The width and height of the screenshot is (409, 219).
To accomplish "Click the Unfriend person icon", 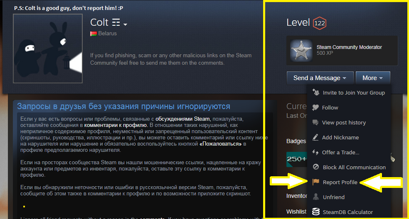I will [316, 197].
